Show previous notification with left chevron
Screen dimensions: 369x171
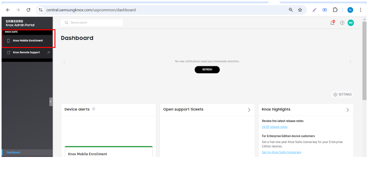(x=64, y=62)
